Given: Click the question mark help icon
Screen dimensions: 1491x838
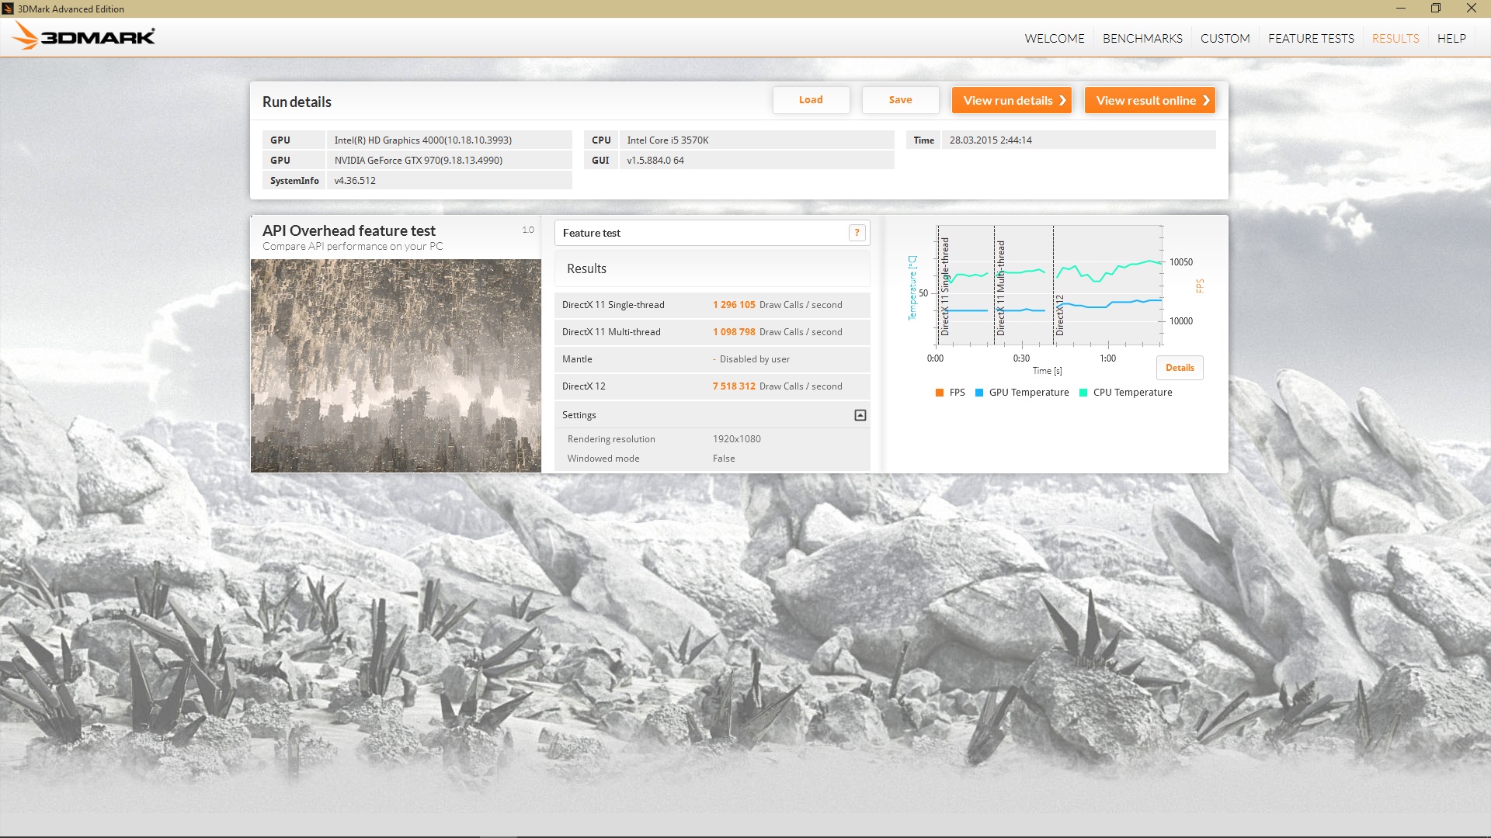Looking at the screenshot, I should pos(857,233).
